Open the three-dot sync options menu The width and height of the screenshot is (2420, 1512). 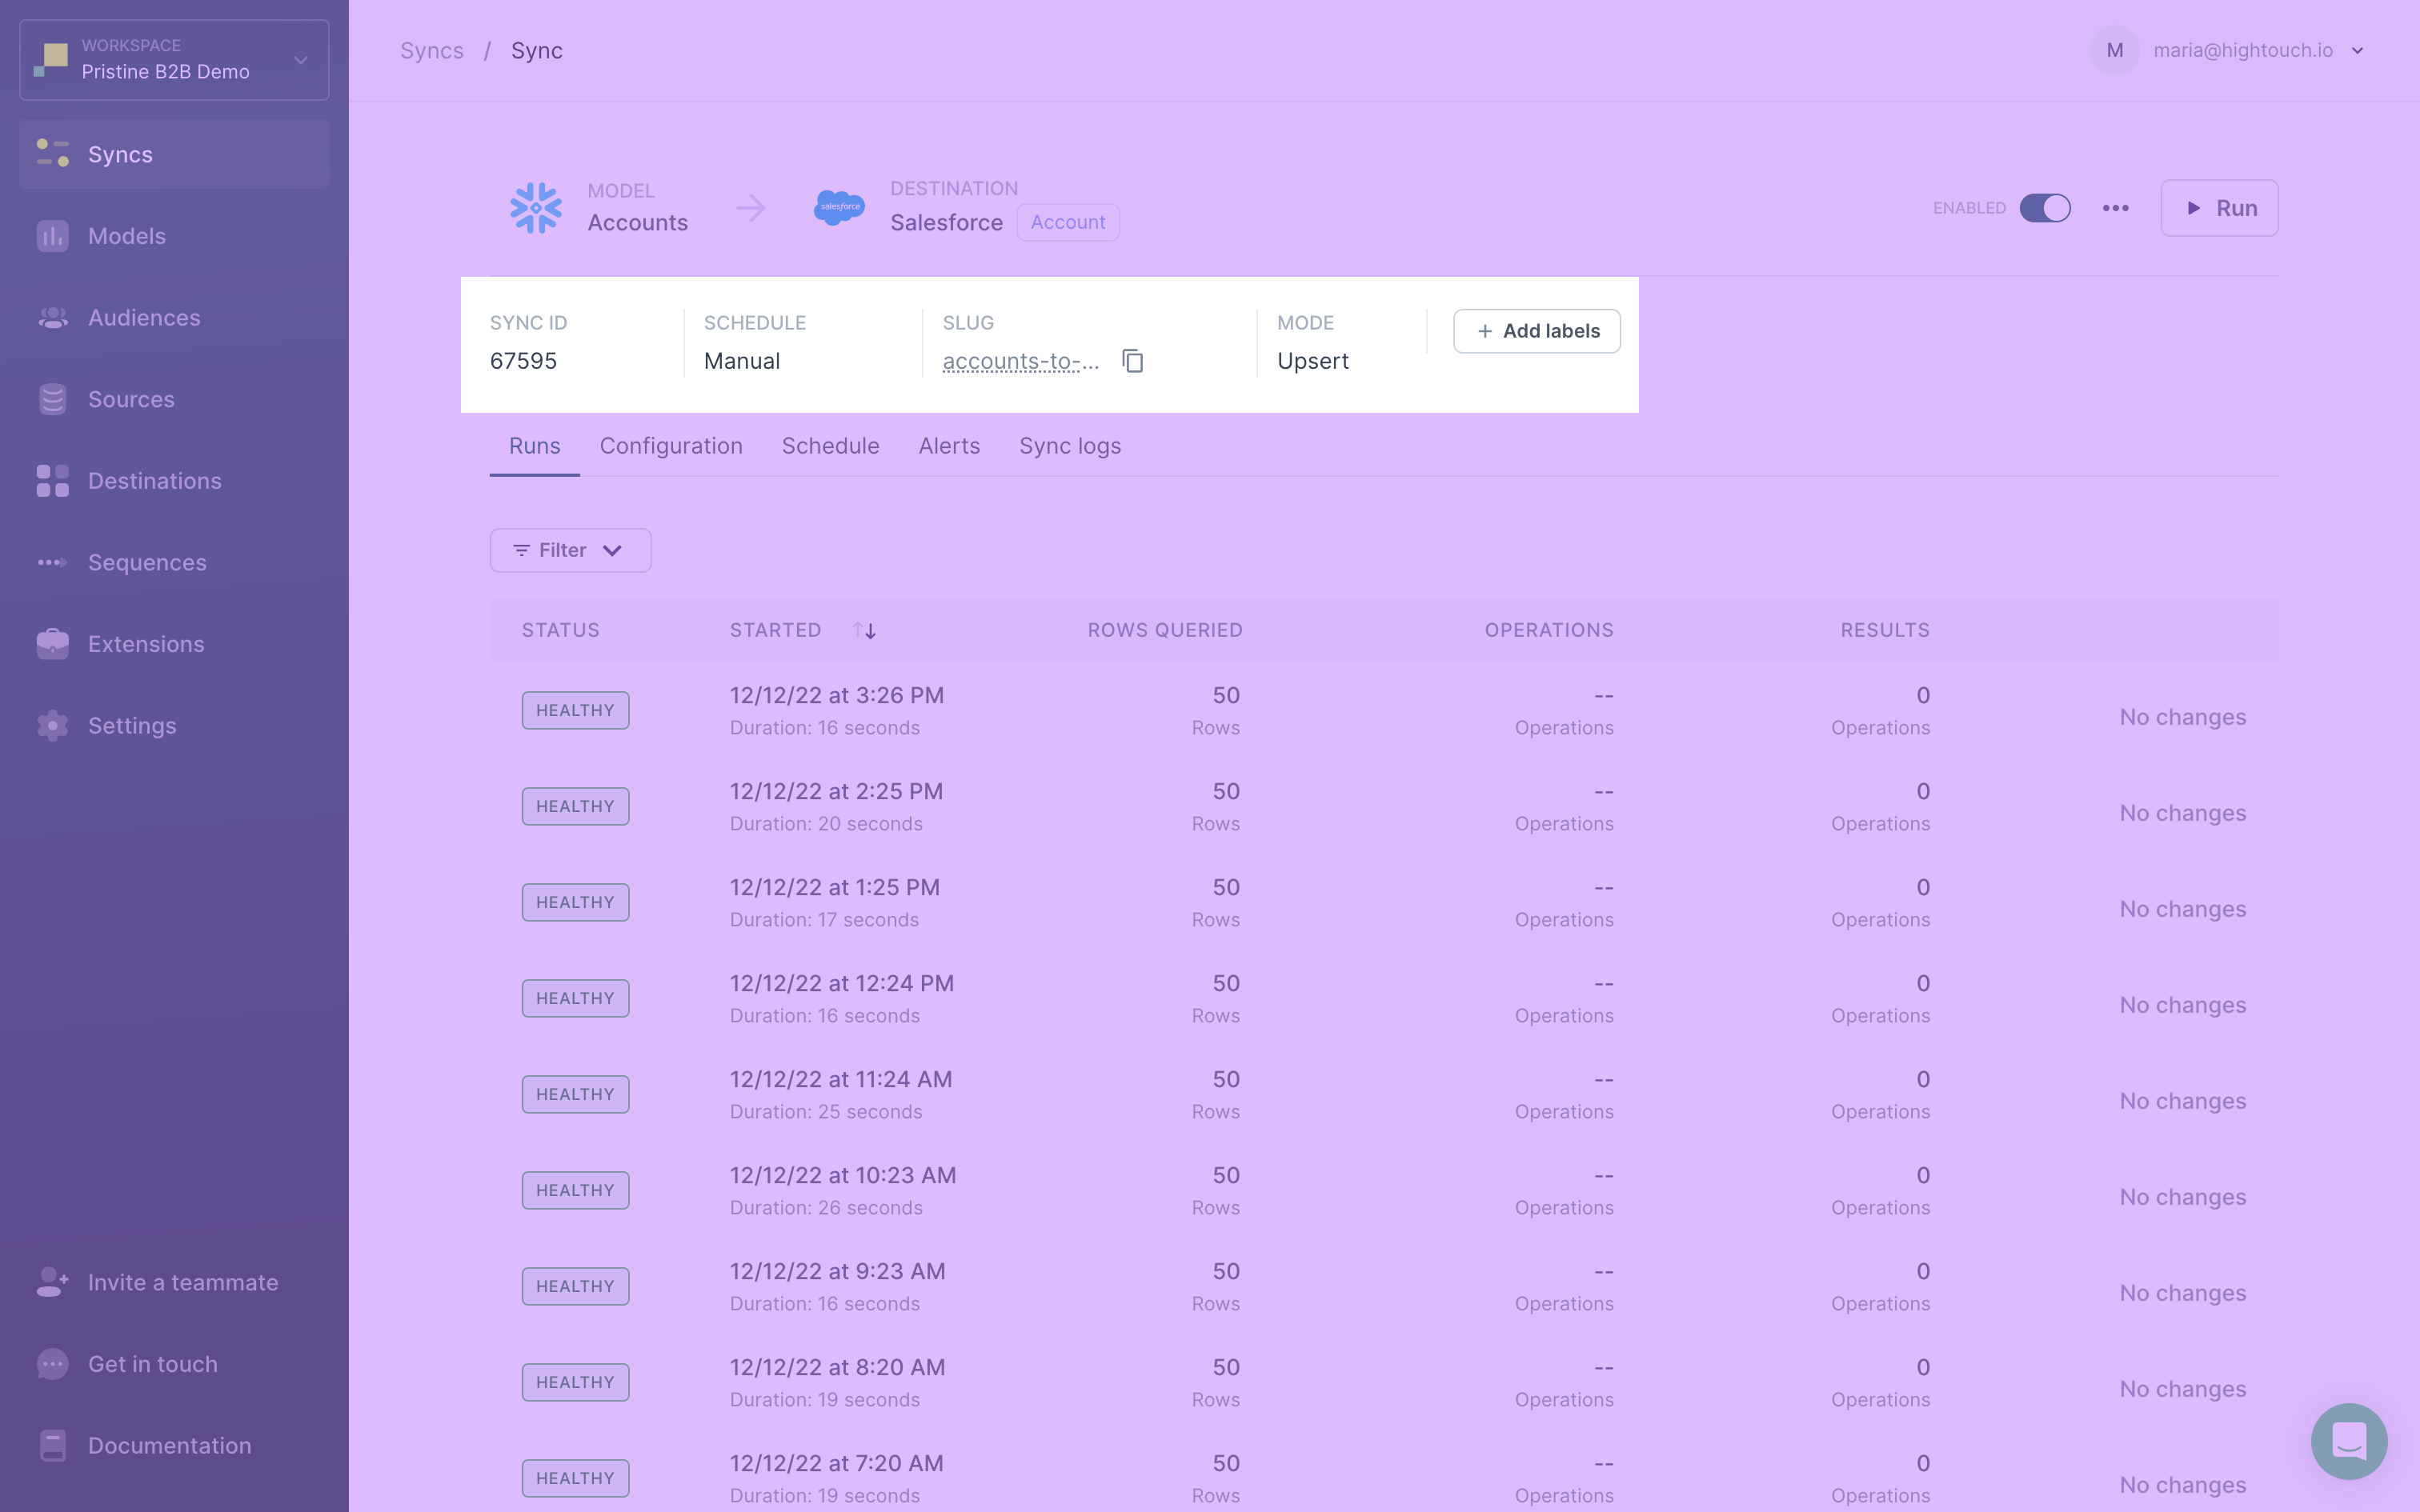[2115, 208]
